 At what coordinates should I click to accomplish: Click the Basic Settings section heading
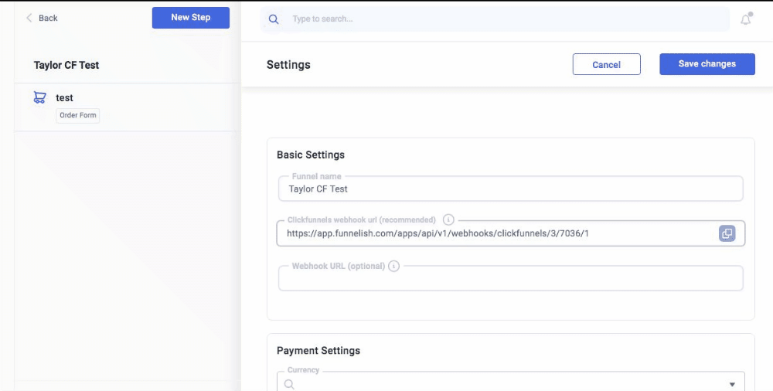(x=311, y=155)
